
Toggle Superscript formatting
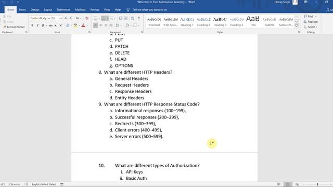click(61, 25)
